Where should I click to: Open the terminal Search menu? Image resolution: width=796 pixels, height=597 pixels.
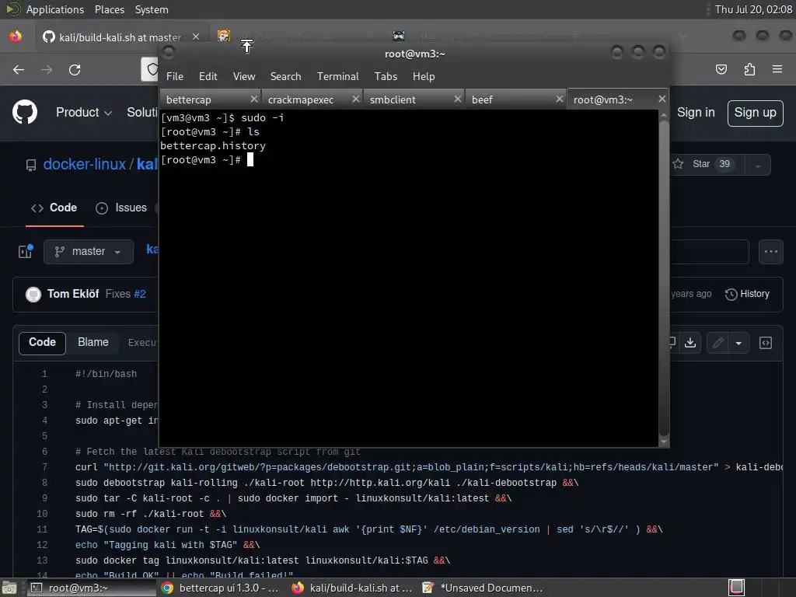[285, 76]
